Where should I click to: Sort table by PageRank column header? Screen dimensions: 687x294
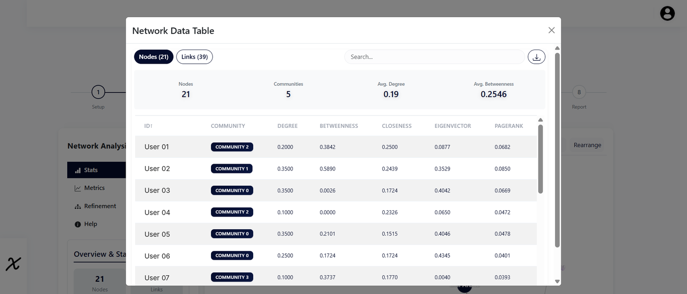(x=509, y=126)
